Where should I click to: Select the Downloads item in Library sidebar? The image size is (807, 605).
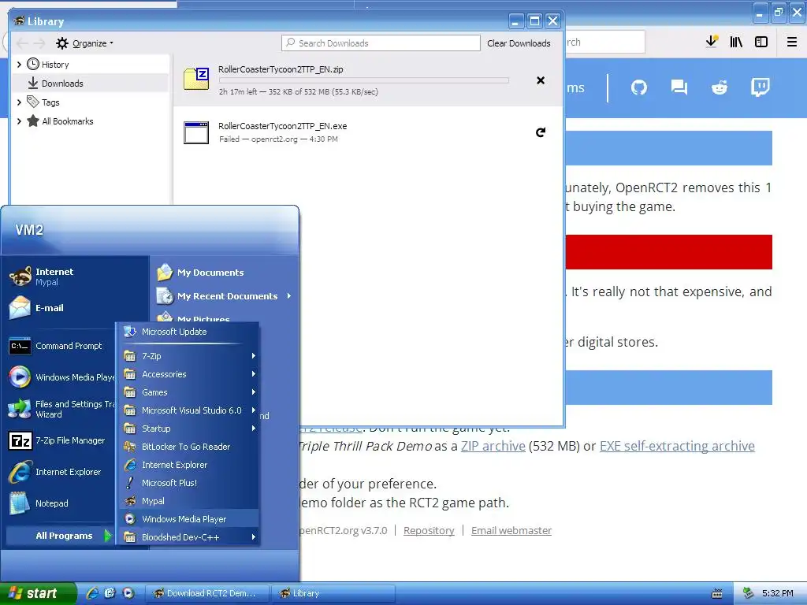coord(91,84)
